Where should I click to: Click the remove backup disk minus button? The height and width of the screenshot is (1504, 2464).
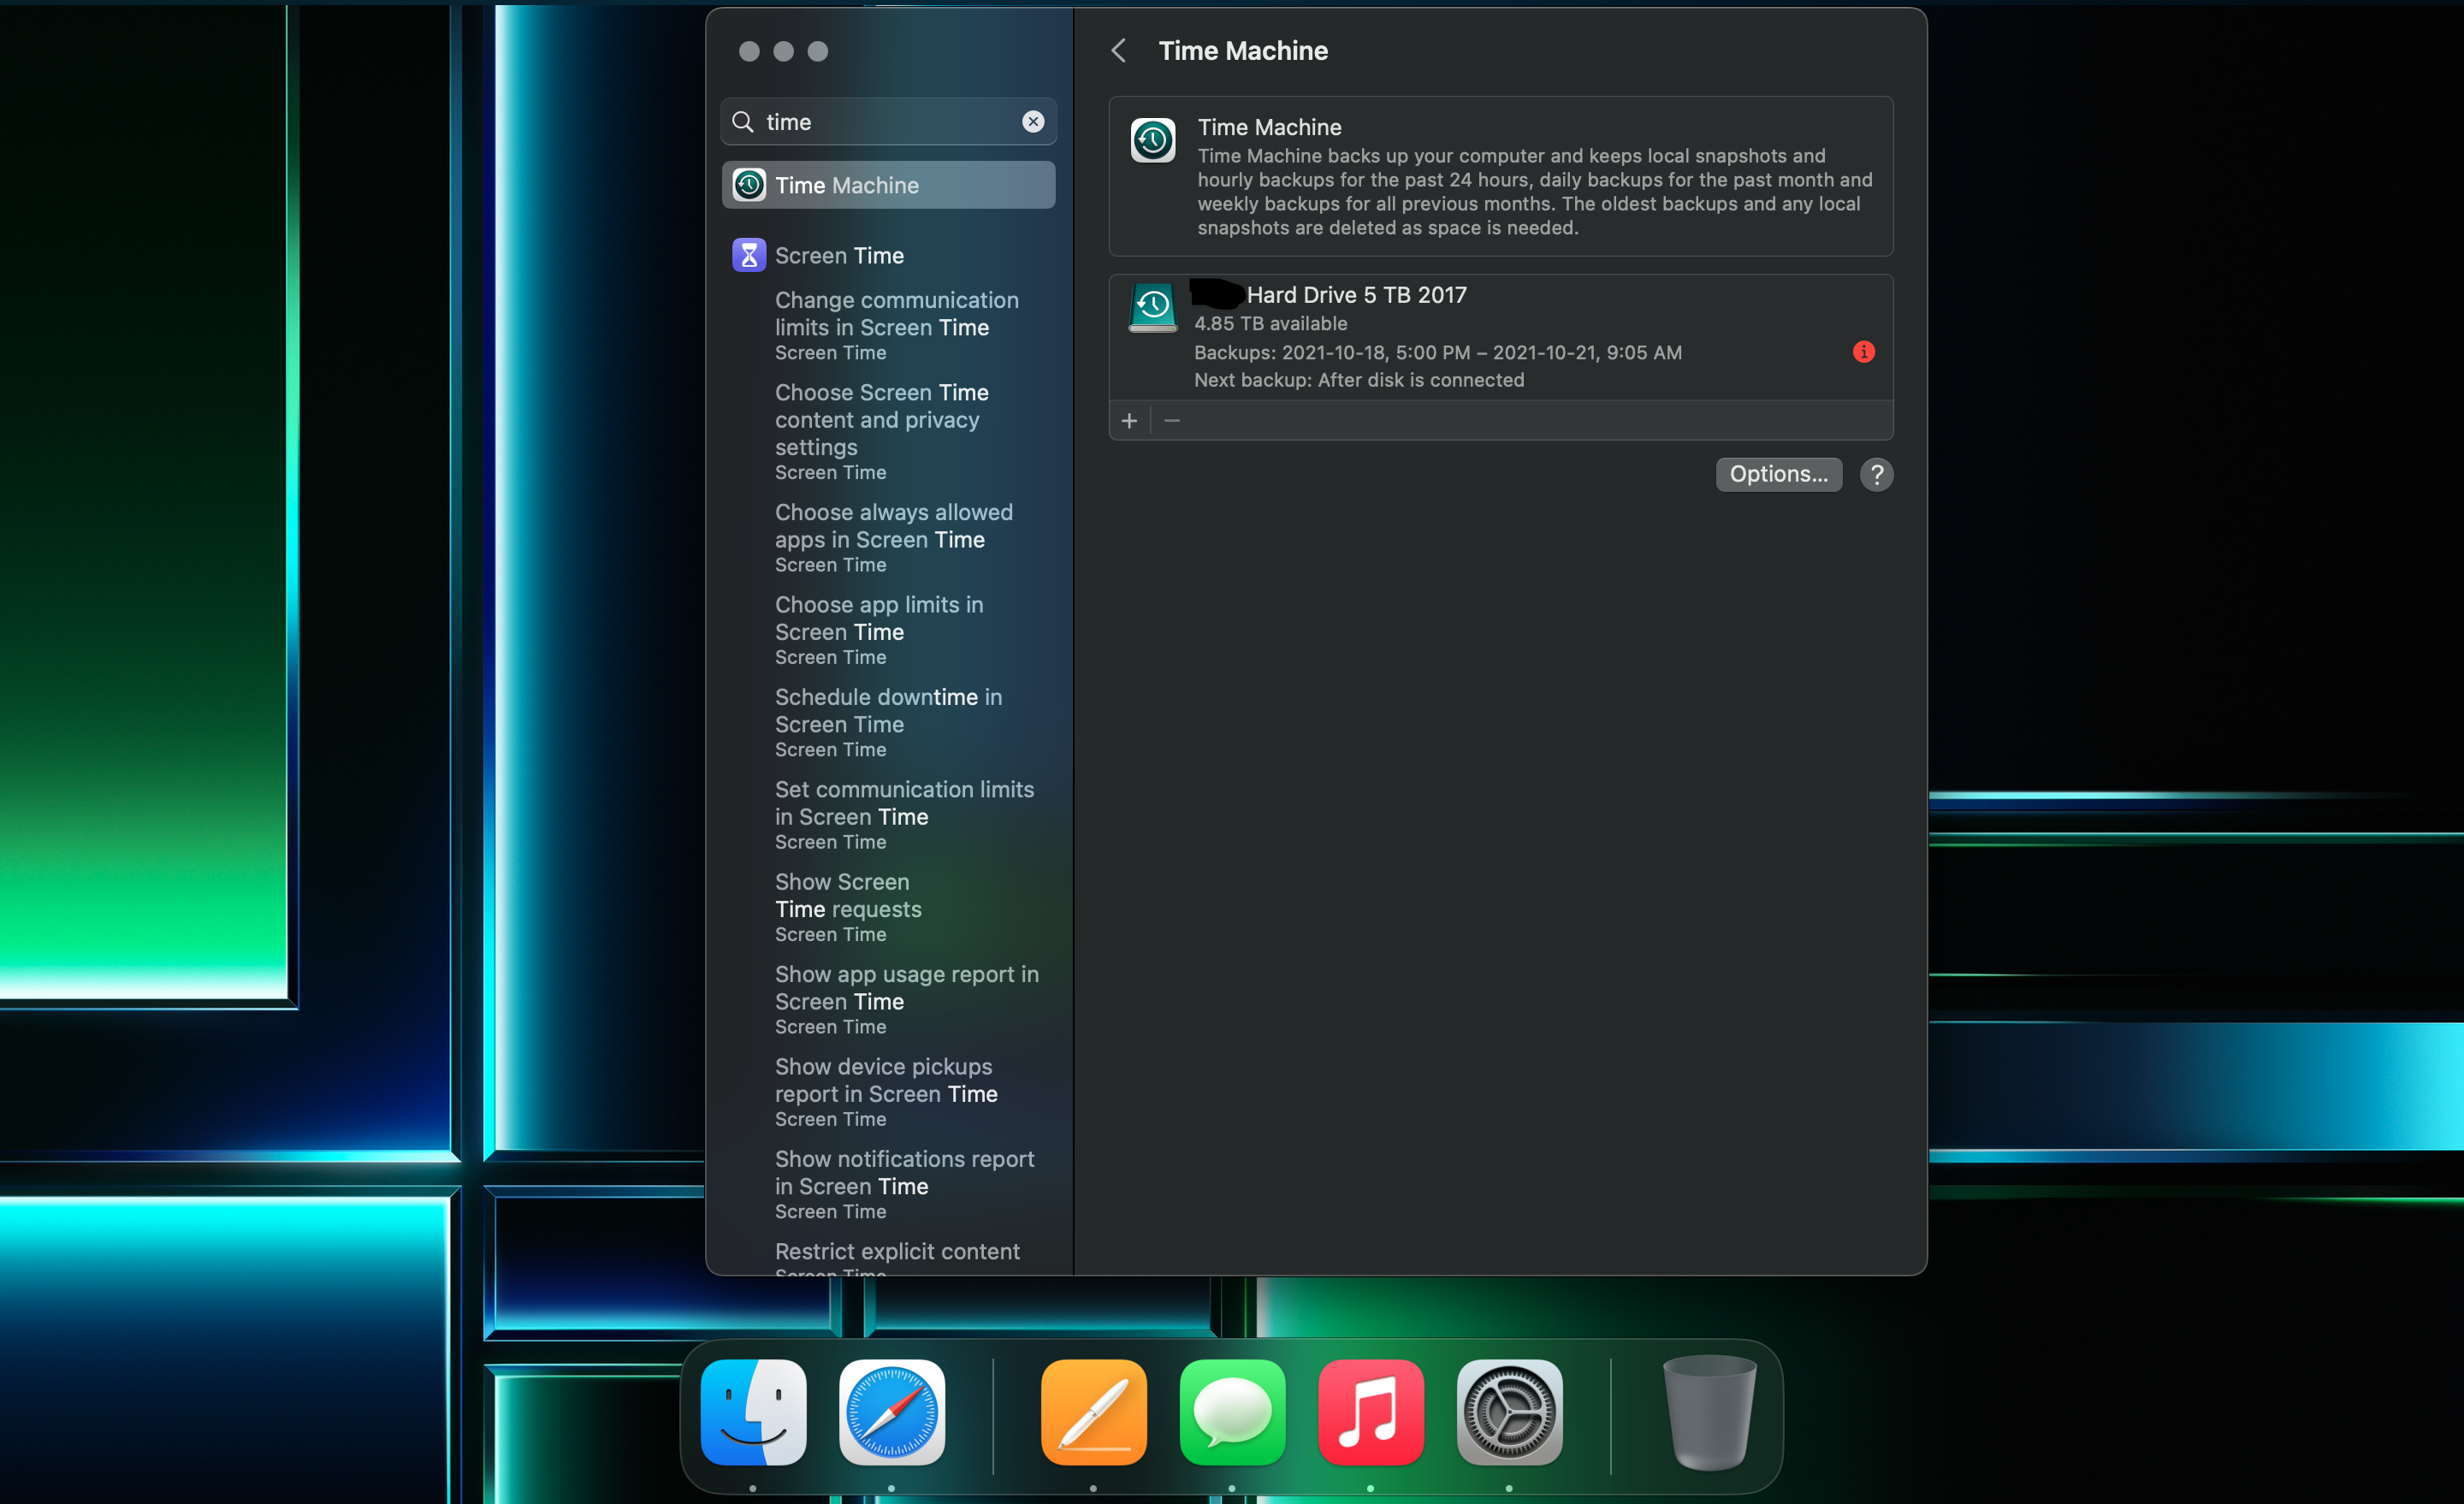pyautogui.click(x=1172, y=421)
